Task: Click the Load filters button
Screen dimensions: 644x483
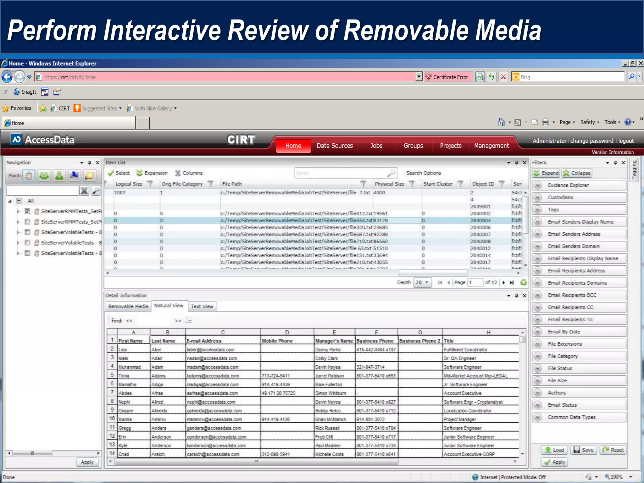Action: [554, 450]
